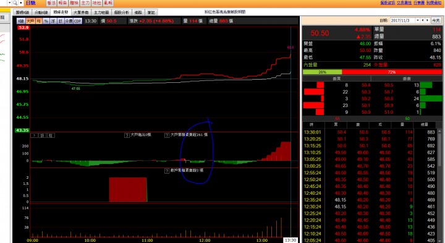
Task: Click the plus add icon beside the magnifier
Action: (21, 3)
